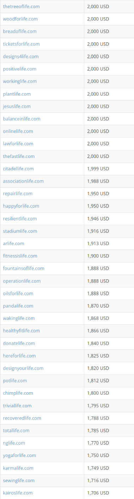
Task: Click the pandalife.com link
Action: (18, 306)
